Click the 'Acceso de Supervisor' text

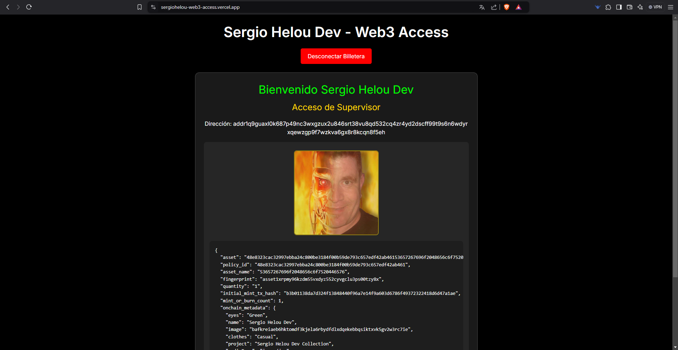336,107
